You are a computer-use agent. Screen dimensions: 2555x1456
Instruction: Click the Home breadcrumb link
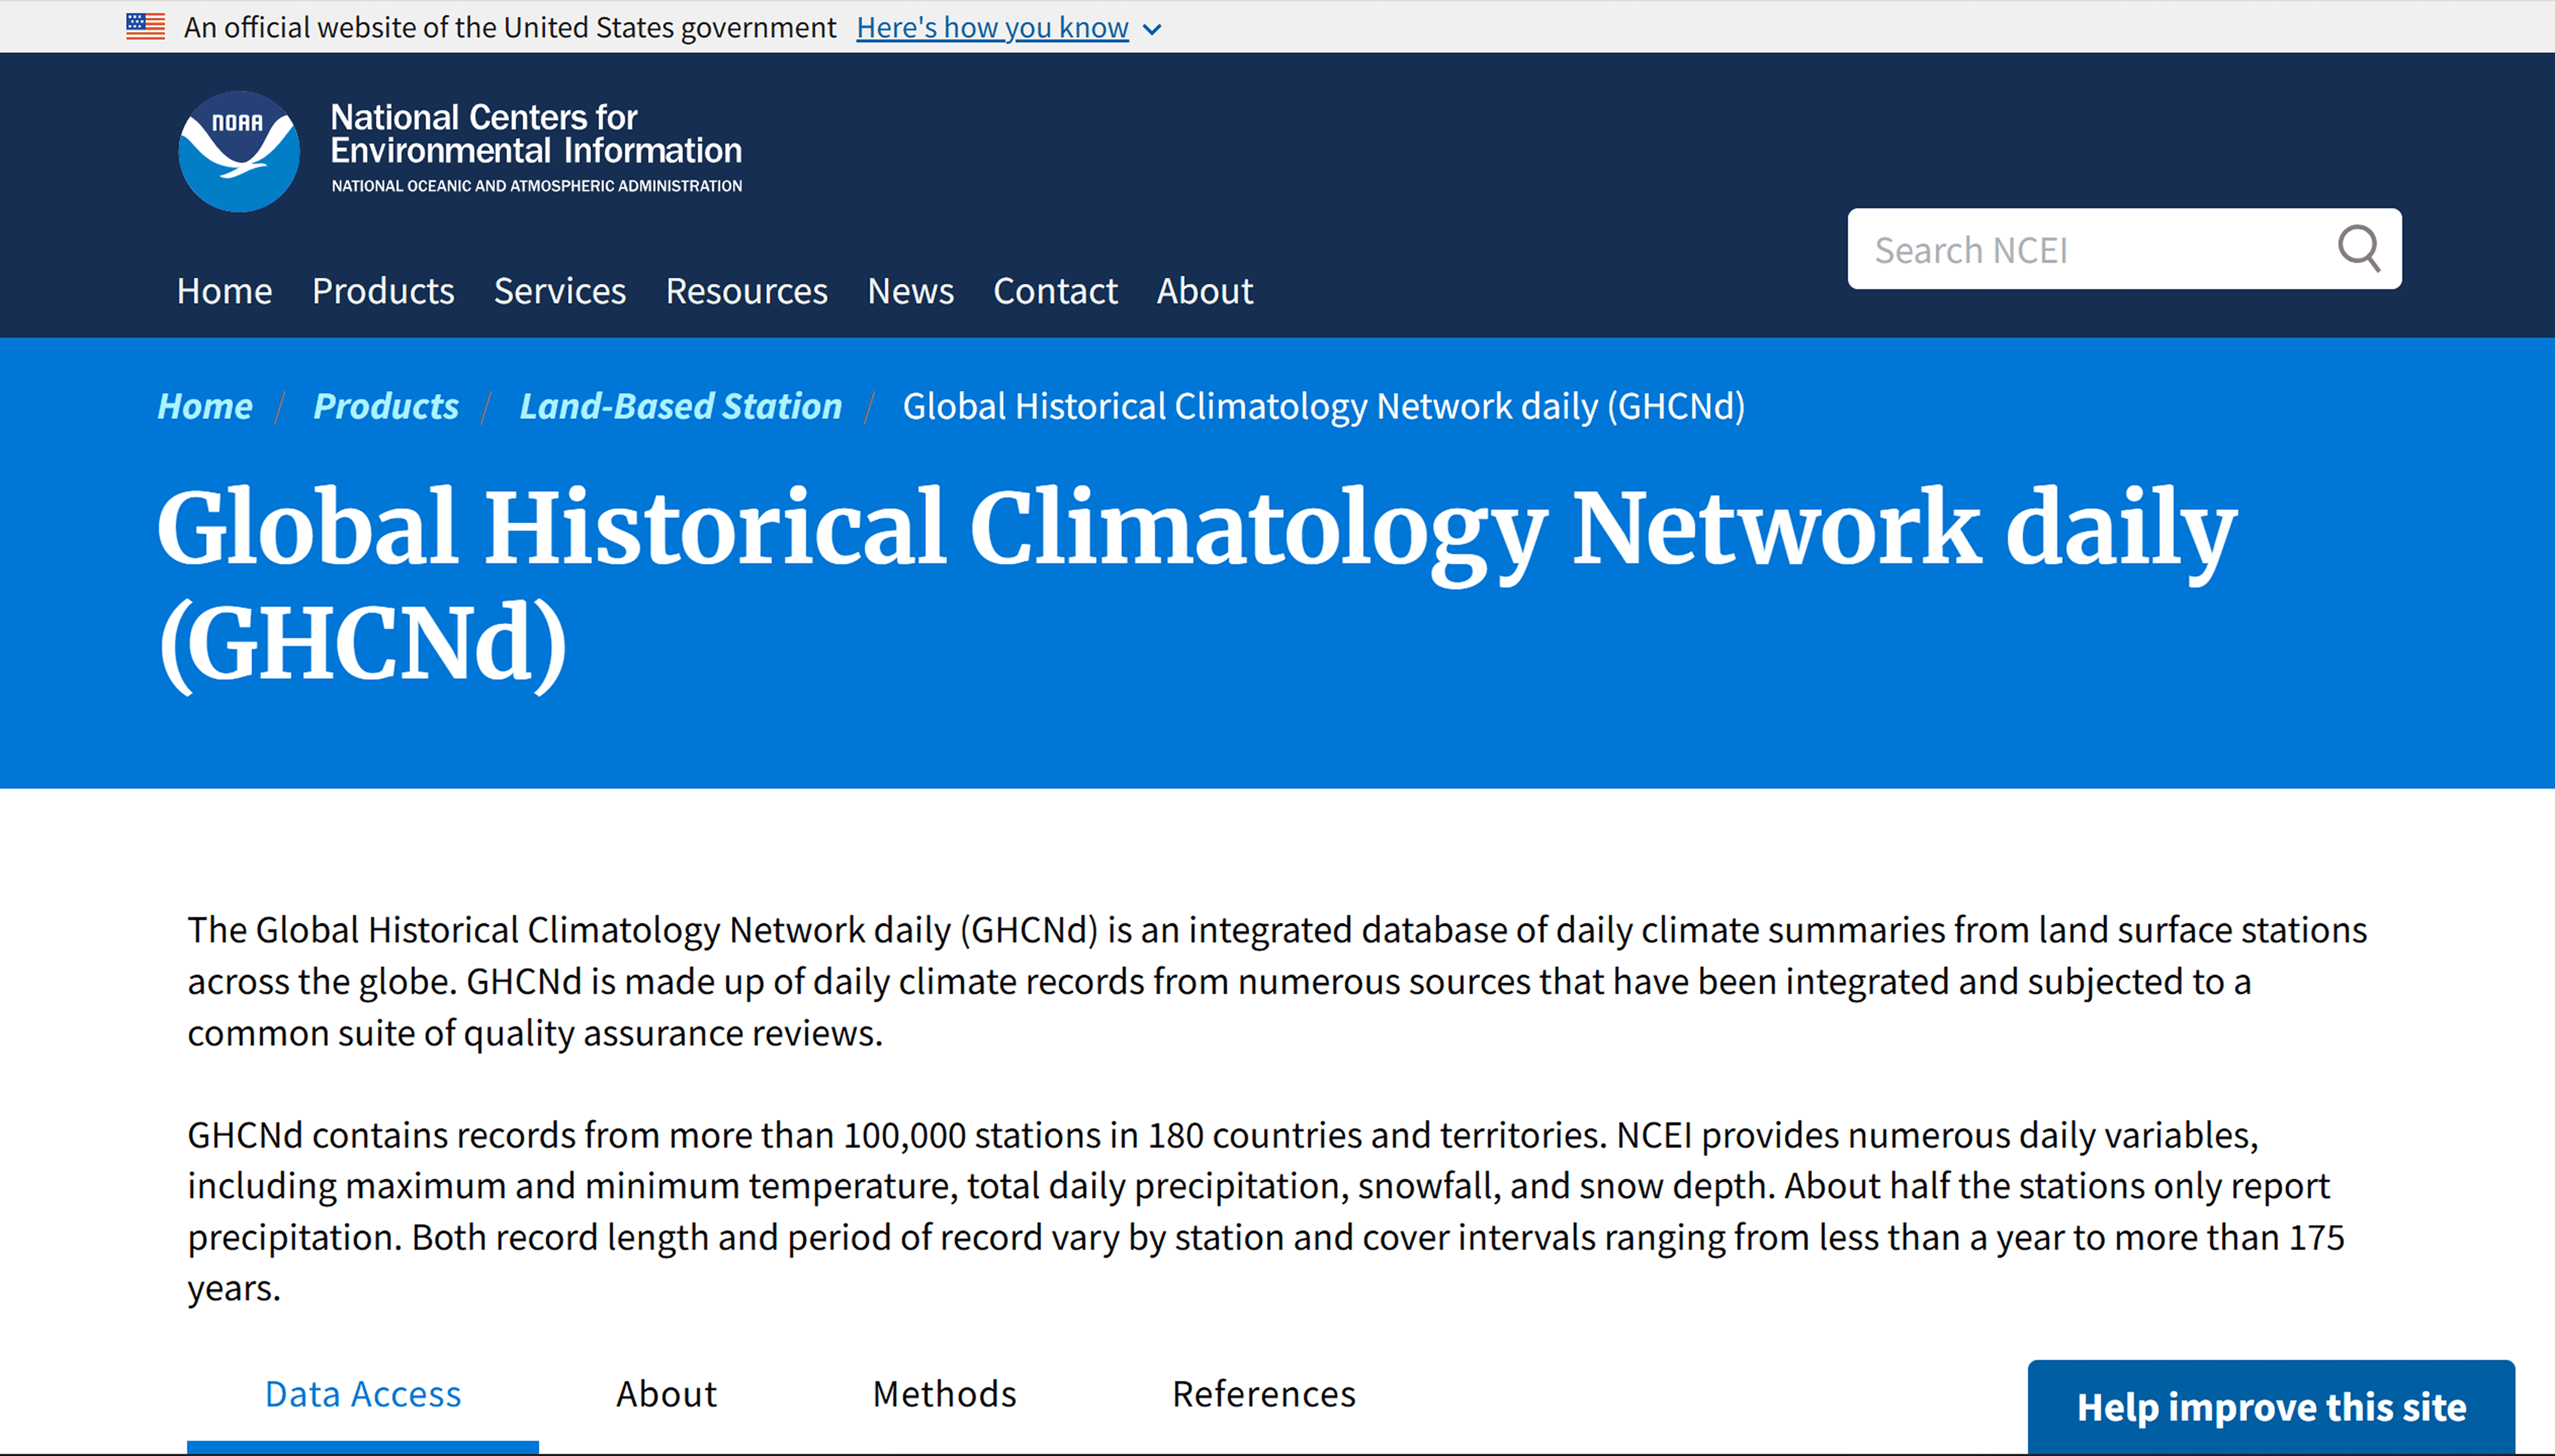coord(205,406)
